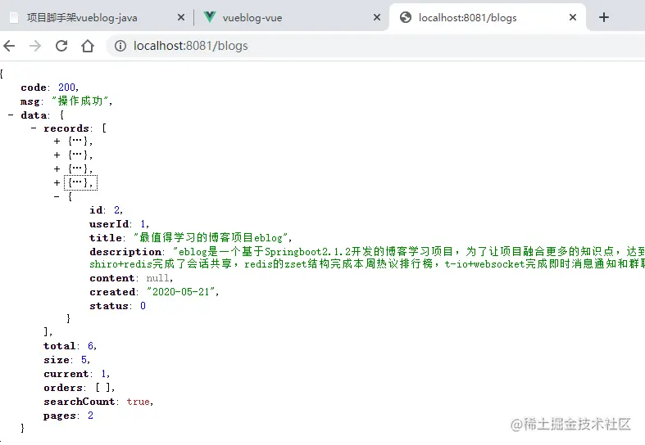
Task: Click the pages value 2
Action: click(x=90, y=416)
